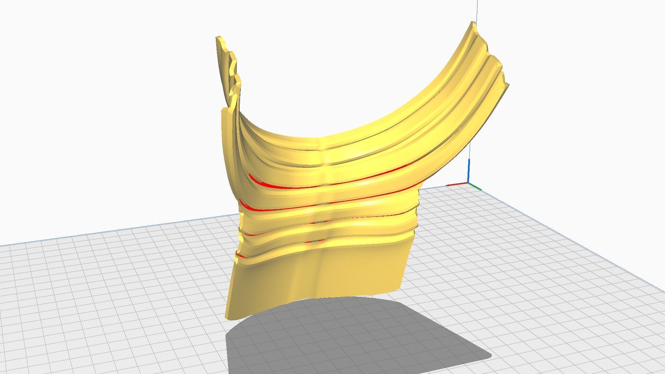Screen dimensions: 665x374
Task: Click the green Y-axis line at origin
Action: coord(475,187)
